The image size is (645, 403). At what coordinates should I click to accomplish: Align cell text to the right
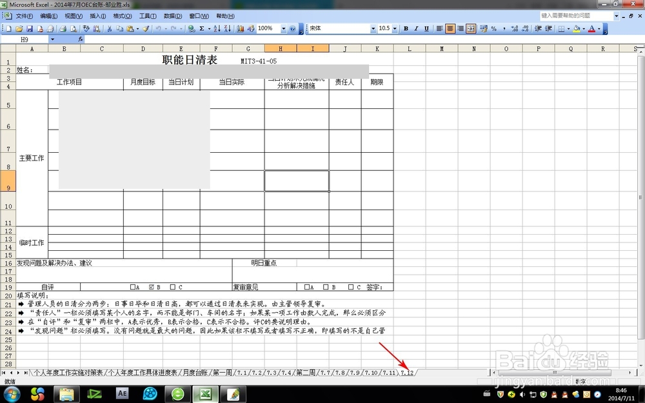(x=461, y=28)
